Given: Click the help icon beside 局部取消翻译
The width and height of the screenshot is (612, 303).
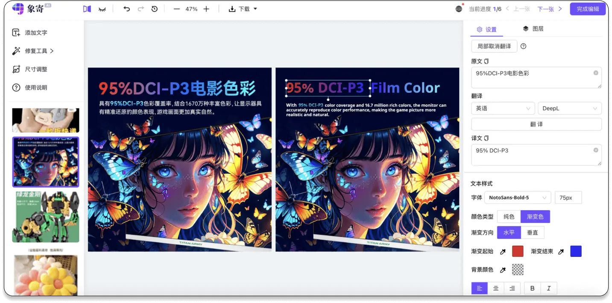Looking at the screenshot, I should (524, 46).
